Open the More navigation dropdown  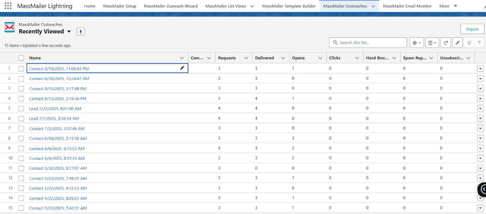coord(448,6)
